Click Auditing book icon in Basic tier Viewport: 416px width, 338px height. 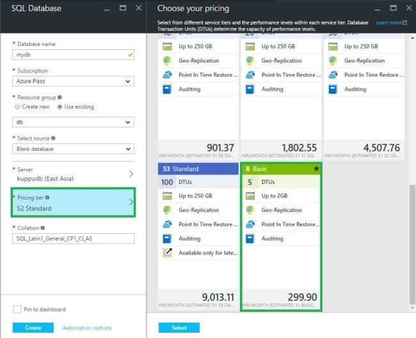point(251,238)
